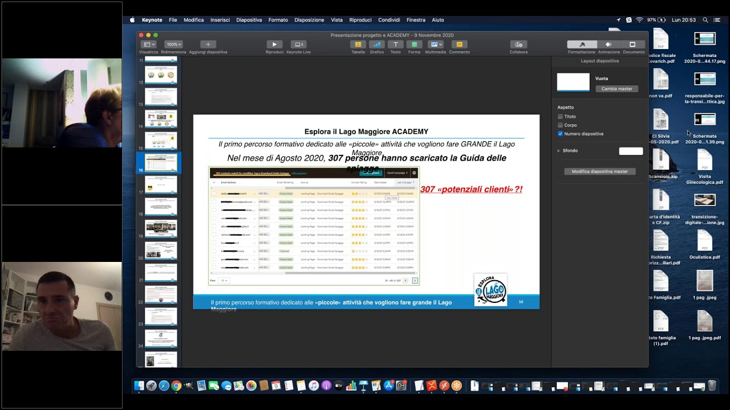Image resolution: width=730 pixels, height=410 pixels.
Task: Open the Inserisci menu
Action: 220,20
